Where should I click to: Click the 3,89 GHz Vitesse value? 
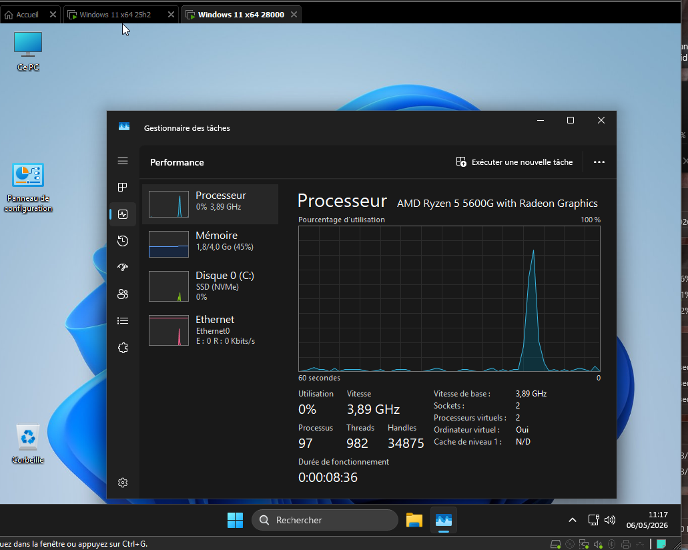(373, 409)
